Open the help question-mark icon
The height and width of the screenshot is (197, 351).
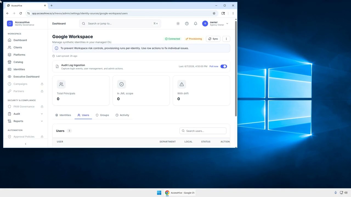(187, 24)
